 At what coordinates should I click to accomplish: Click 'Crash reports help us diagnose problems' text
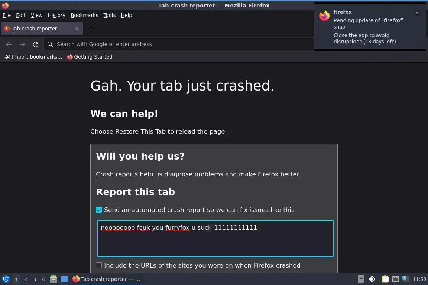[x=198, y=174]
